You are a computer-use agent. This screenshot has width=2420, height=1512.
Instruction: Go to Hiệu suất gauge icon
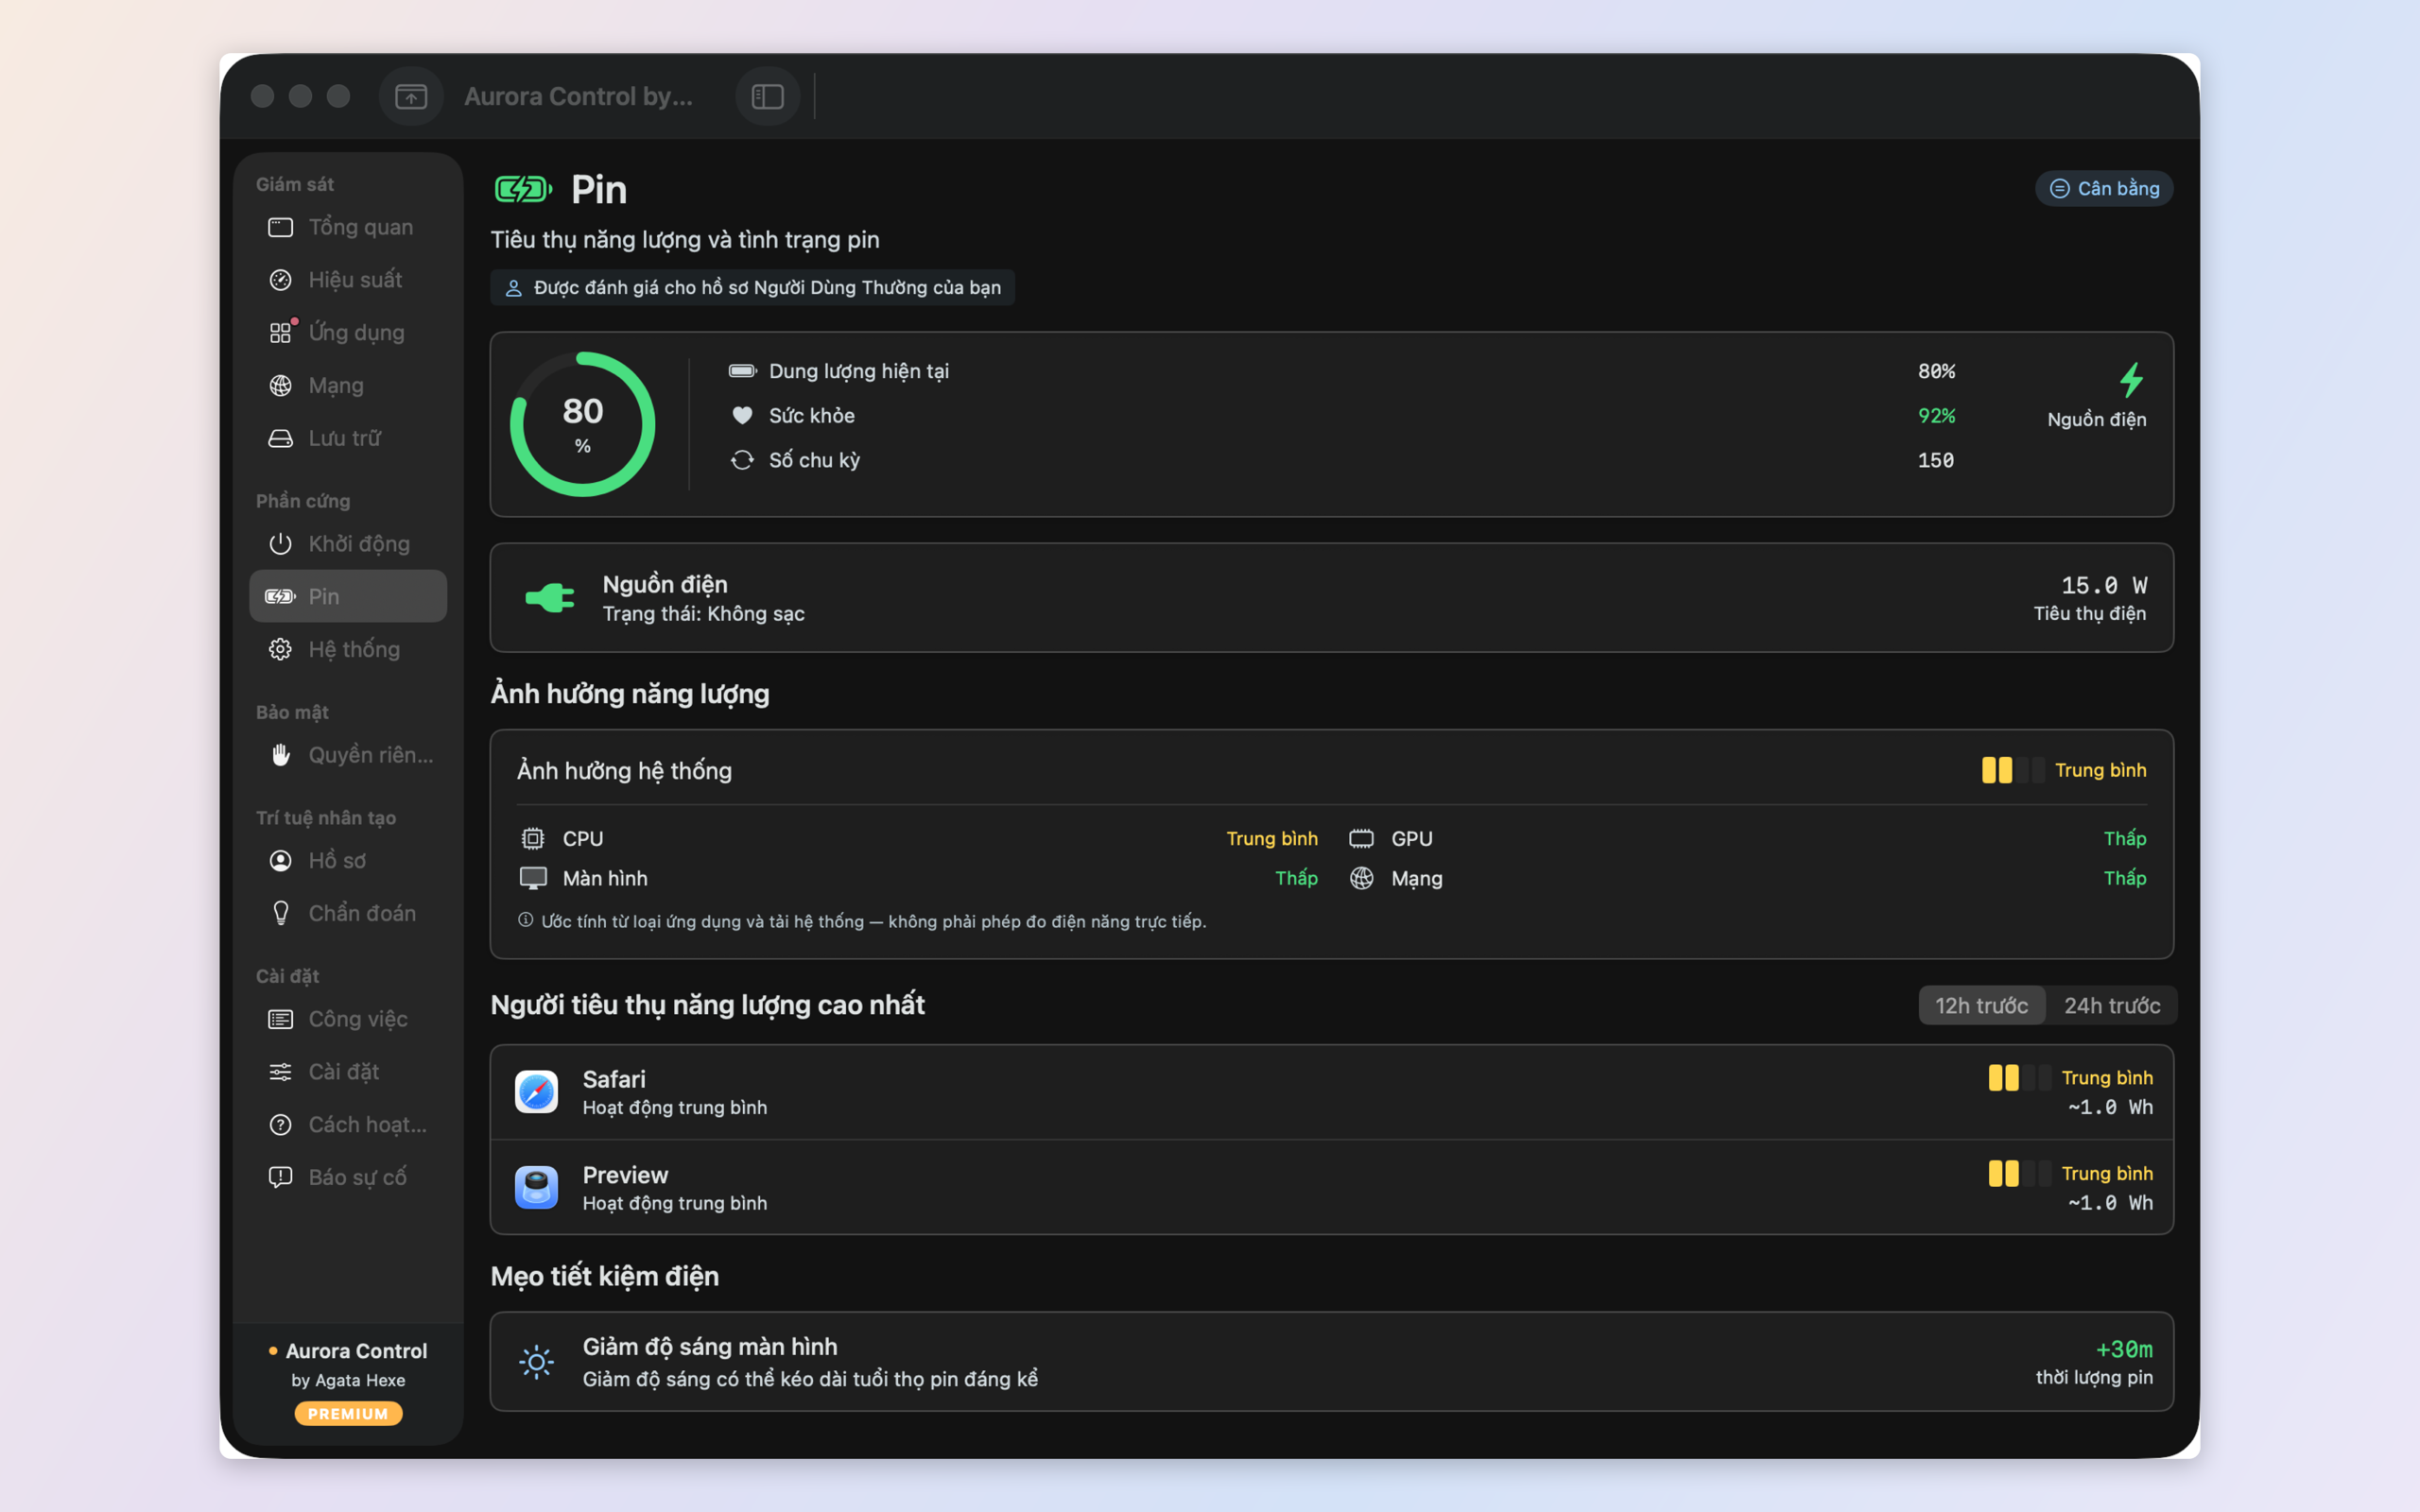point(348,280)
